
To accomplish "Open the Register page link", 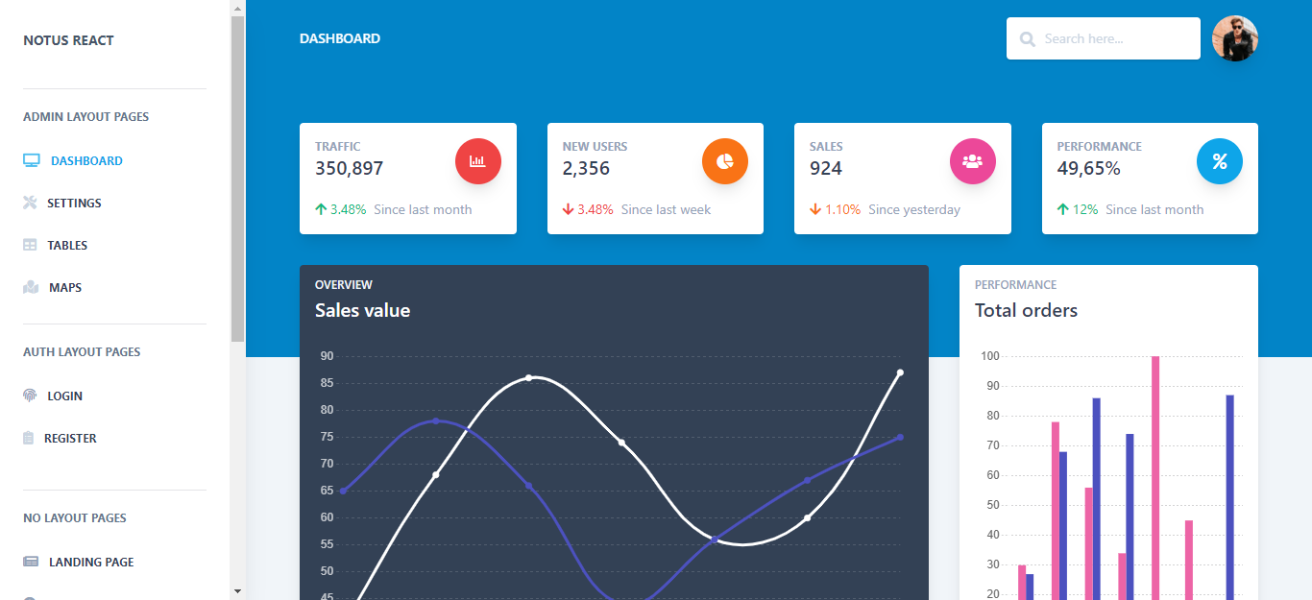I will (70, 438).
